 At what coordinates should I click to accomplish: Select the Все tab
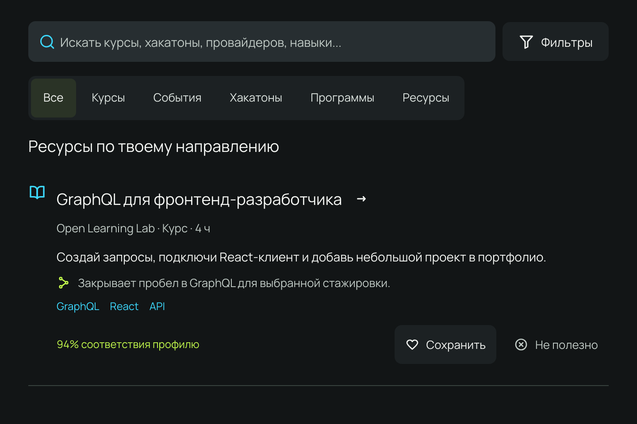(54, 98)
